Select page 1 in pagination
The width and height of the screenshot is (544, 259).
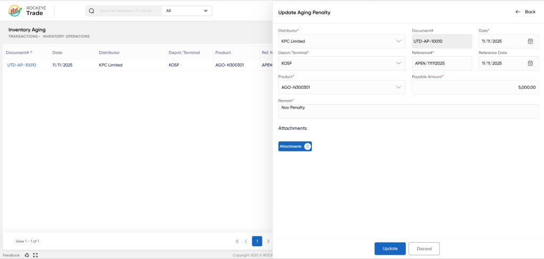click(x=257, y=241)
